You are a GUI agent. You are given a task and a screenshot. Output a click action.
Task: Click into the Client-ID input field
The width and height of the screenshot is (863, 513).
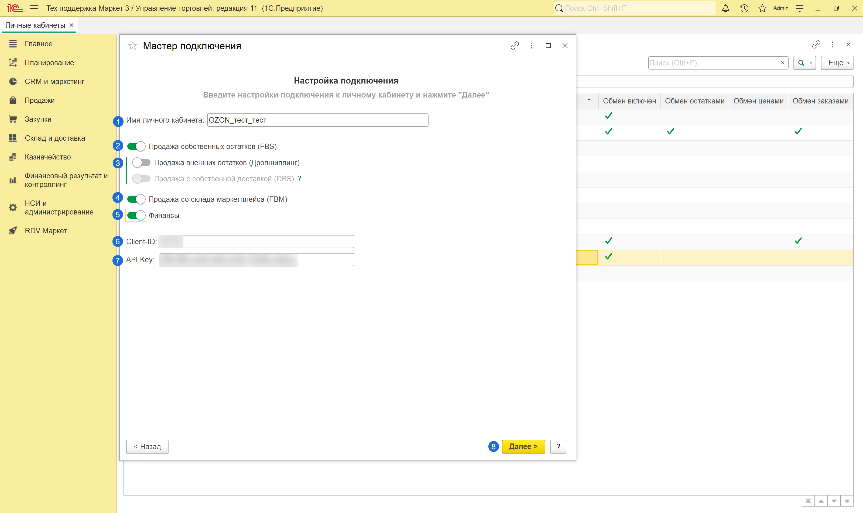268,241
